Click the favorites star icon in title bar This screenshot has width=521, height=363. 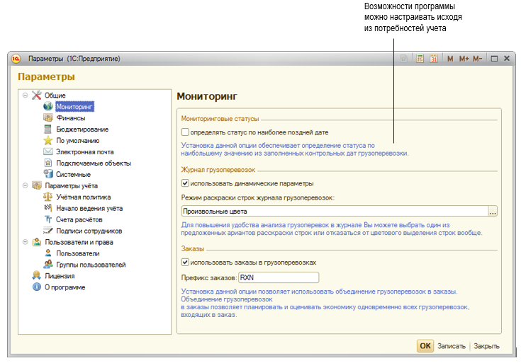(x=403, y=59)
